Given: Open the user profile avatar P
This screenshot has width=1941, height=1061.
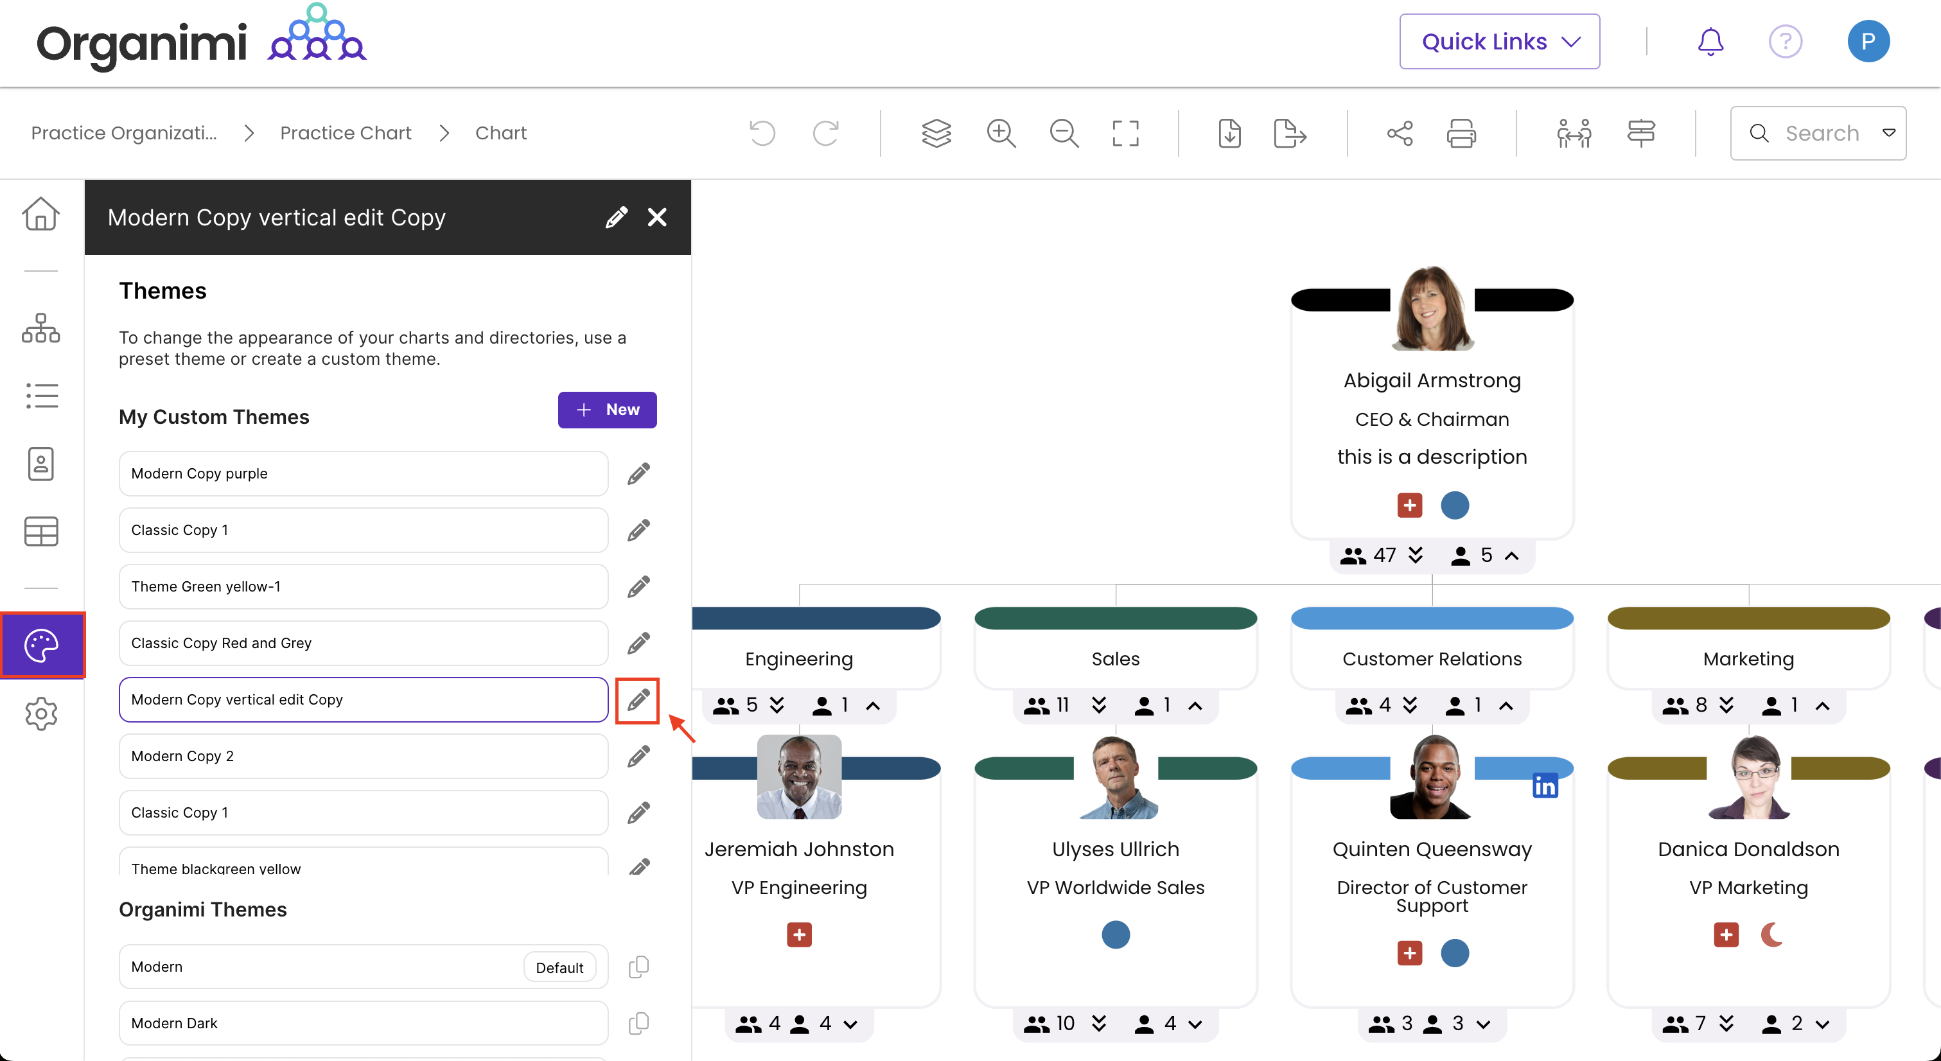Looking at the screenshot, I should tap(1868, 42).
